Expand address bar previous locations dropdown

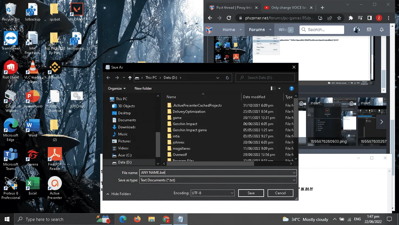tap(217, 78)
